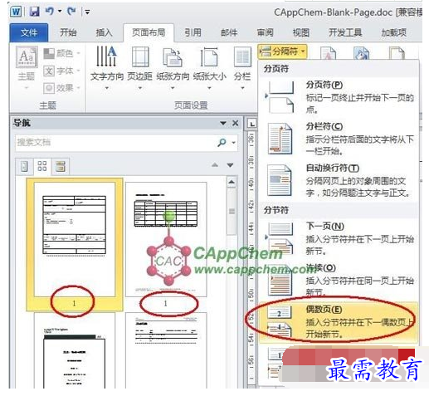Open the undo history dropdown arrow
429x396 pixels.
60,12
